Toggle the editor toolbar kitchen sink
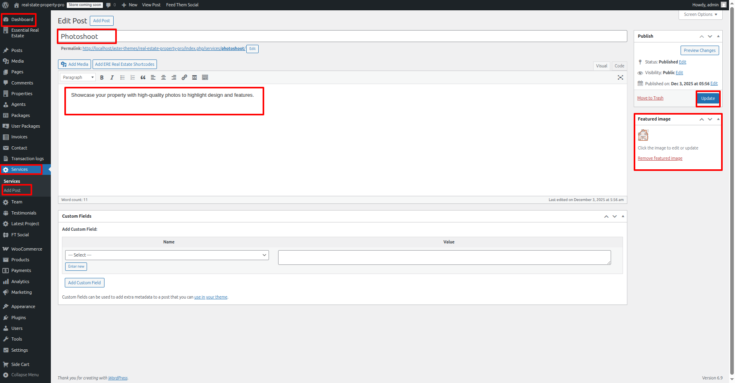The image size is (735, 383). pos(205,78)
